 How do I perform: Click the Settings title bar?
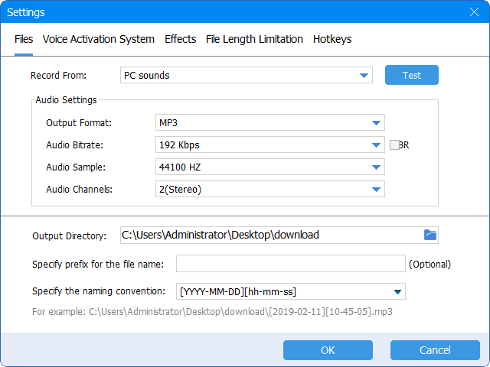tap(230, 11)
